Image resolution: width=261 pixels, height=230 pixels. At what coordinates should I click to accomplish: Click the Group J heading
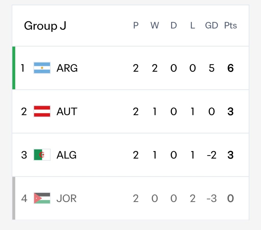pos(45,26)
